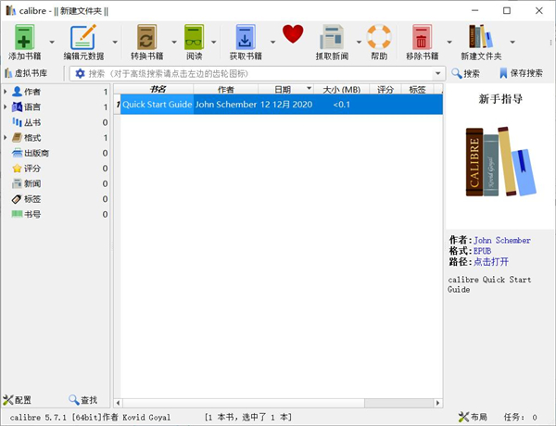Click the 转换书籍 (Convert books) icon
This screenshot has height=426, width=556.
(x=145, y=38)
